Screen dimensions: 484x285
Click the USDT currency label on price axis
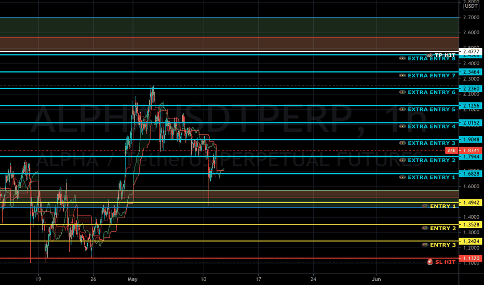tap(471, 6)
